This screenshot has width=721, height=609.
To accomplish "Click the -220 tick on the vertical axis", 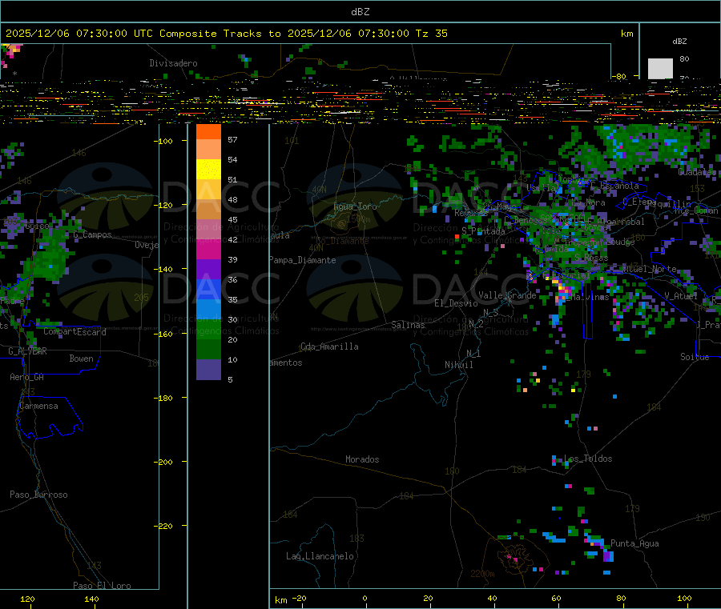I will [x=163, y=527].
